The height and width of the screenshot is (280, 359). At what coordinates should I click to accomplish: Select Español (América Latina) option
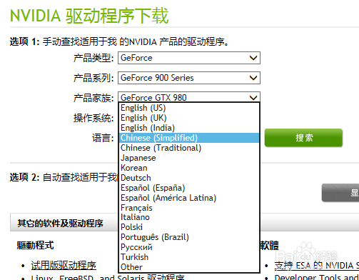(x=189, y=198)
